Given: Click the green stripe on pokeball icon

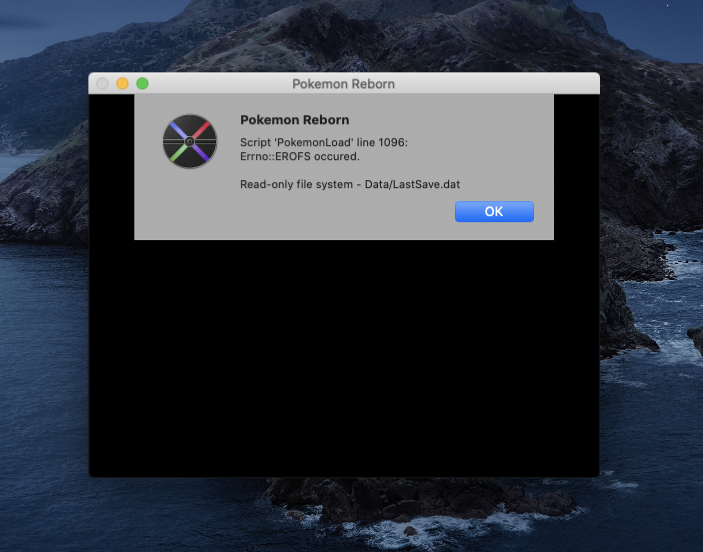Looking at the screenshot, I should point(178,154).
